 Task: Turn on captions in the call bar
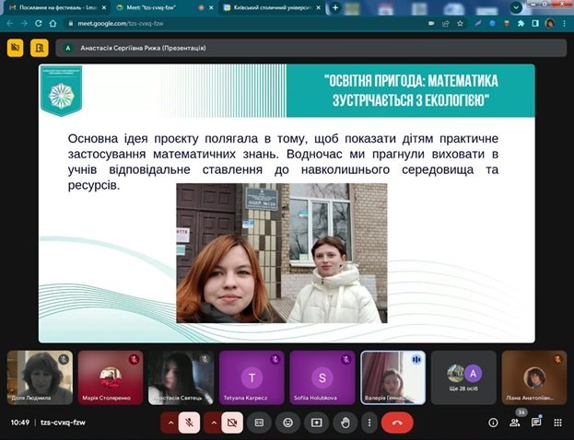pyautogui.click(x=259, y=423)
